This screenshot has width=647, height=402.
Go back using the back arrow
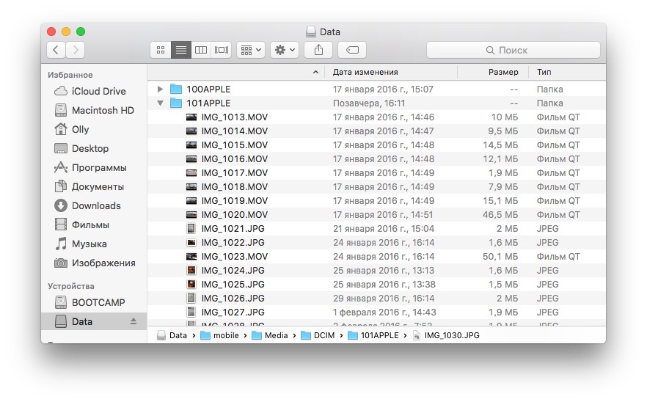click(56, 50)
